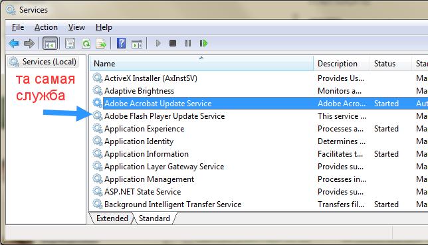
Task: Click gear icon beside Background Intelligent Transfer Service
Action: click(x=98, y=204)
